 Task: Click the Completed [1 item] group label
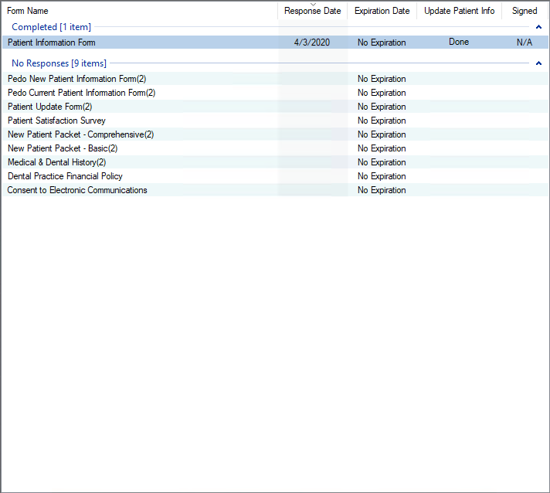tap(51, 27)
